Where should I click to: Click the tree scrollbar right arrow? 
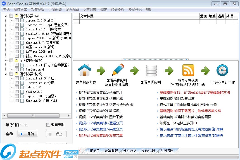coord(69,115)
